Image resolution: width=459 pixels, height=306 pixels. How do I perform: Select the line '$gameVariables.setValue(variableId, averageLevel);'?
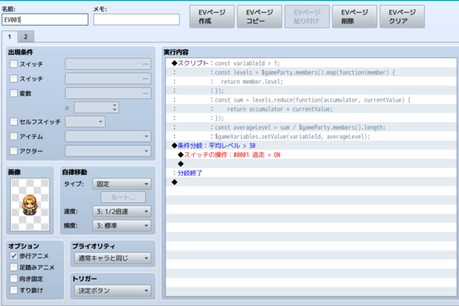point(311,136)
